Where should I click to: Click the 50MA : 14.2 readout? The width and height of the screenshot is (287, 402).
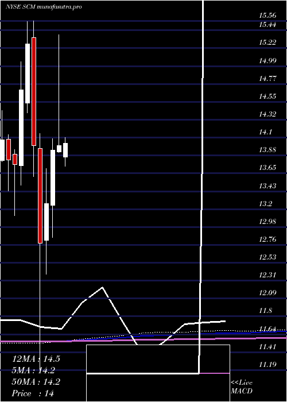coord(36,382)
